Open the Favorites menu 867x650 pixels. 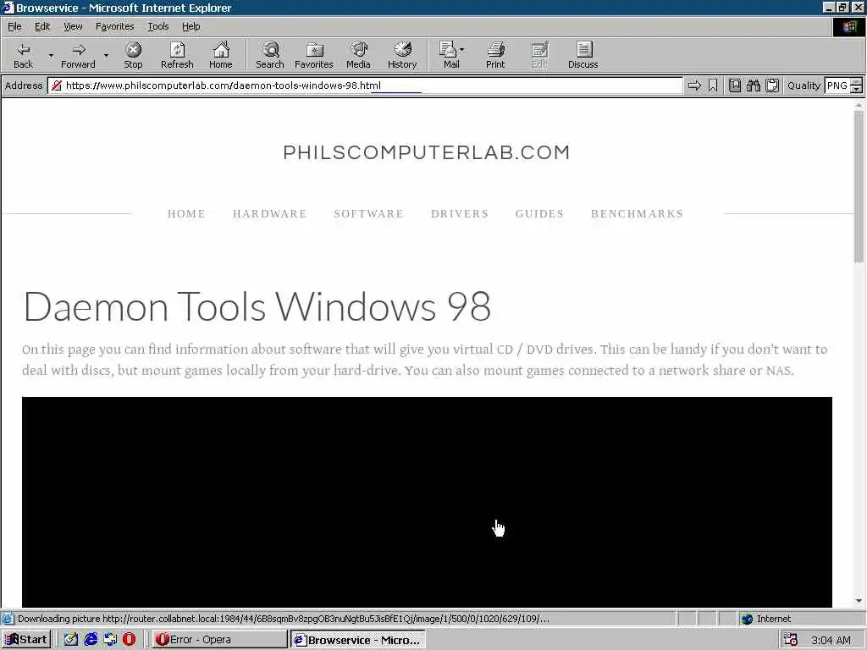tap(114, 26)
